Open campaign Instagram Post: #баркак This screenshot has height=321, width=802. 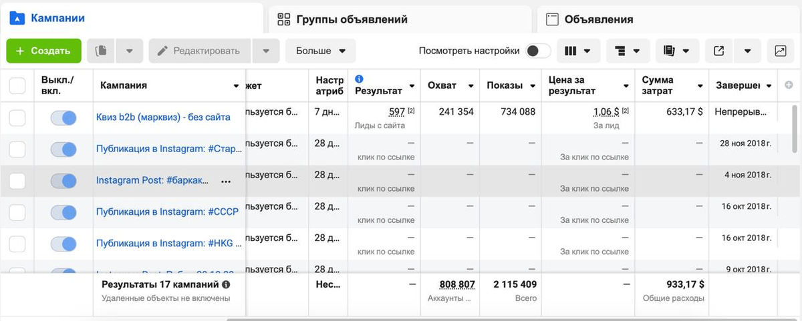153,181
